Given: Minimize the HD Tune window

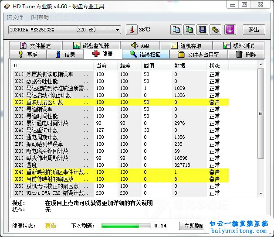Looking at the screenshot, I should coord(233,5).
